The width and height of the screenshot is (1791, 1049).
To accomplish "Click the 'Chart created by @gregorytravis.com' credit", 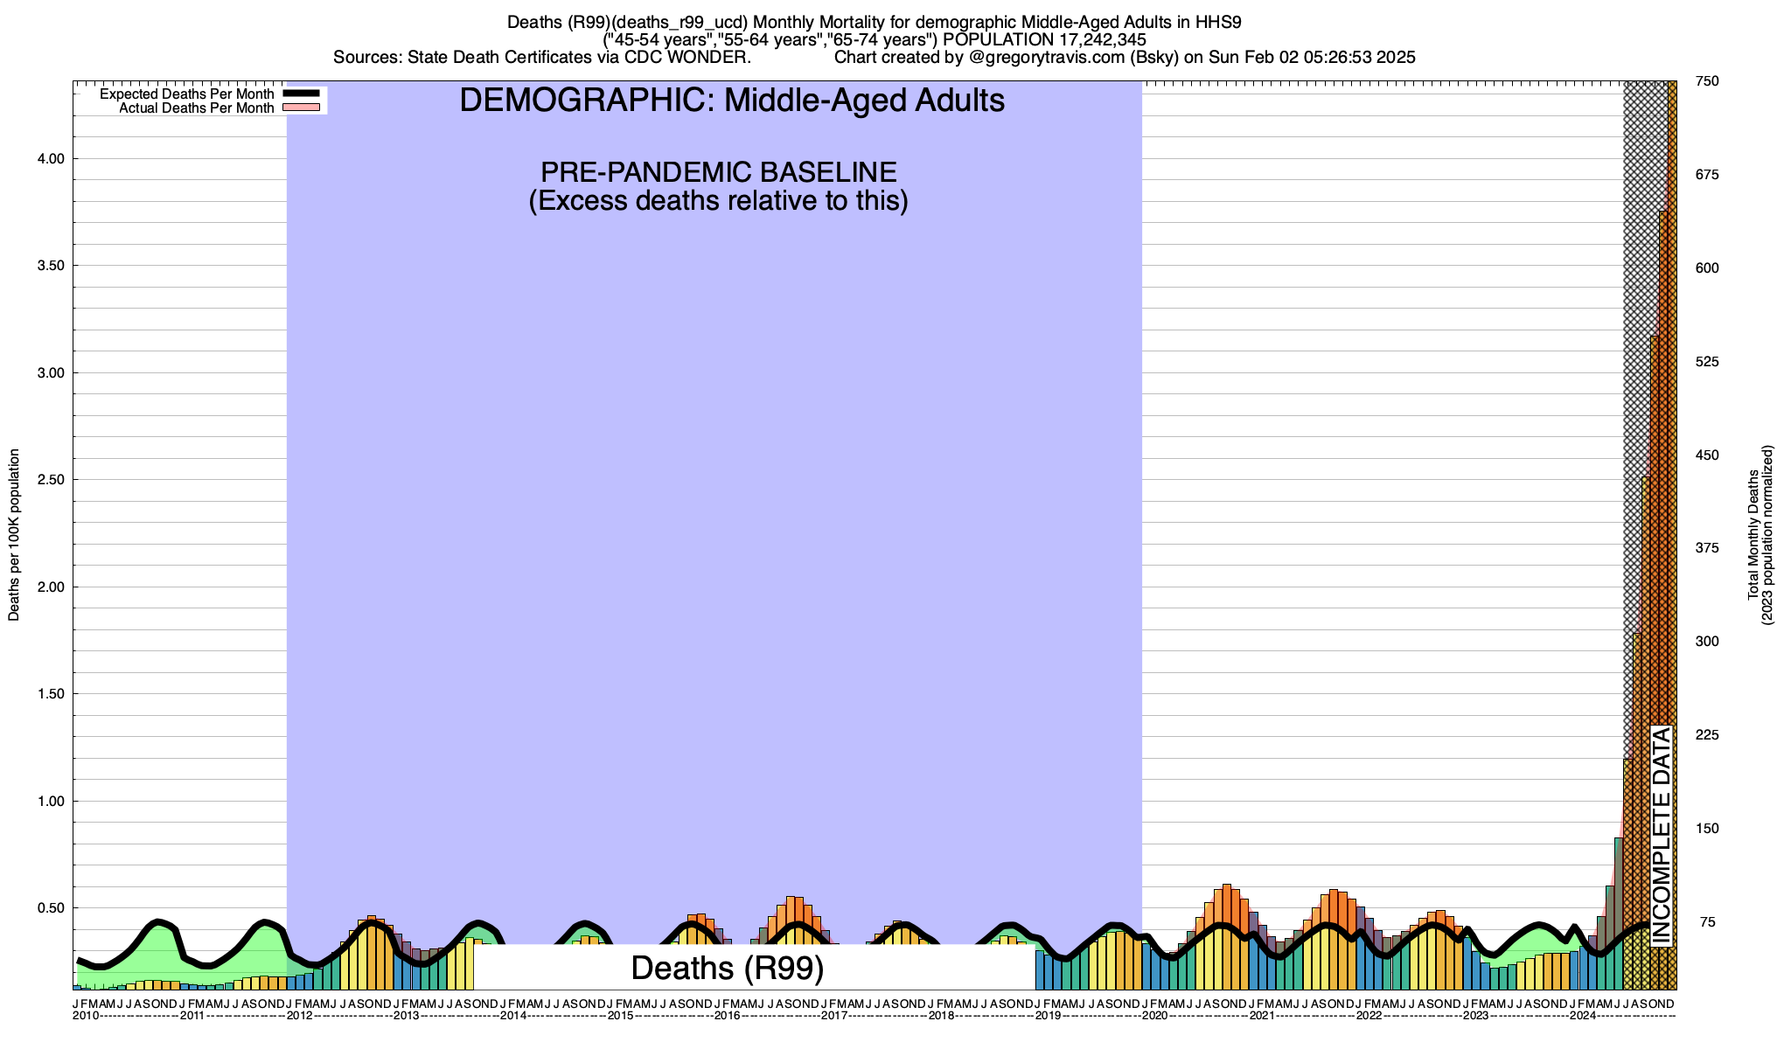I will (x=1125, y=58).
